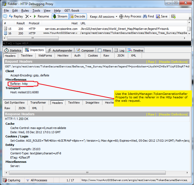The image size is (194, 185).
Task: Switch to the Statistics tab
Action: pos(13,50)
